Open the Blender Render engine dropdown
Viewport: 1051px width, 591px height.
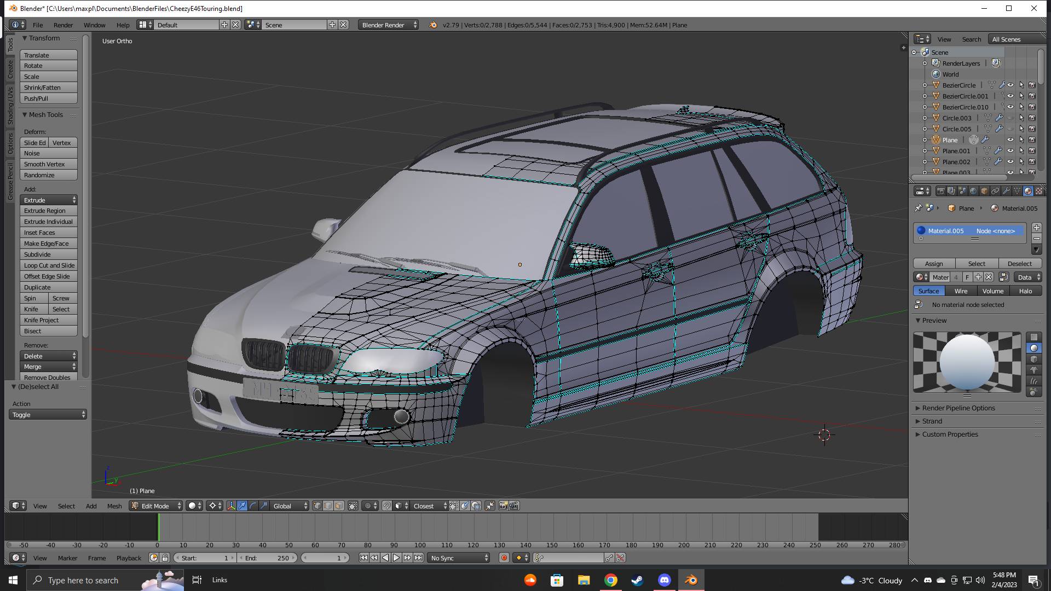[x=388, y=25]
